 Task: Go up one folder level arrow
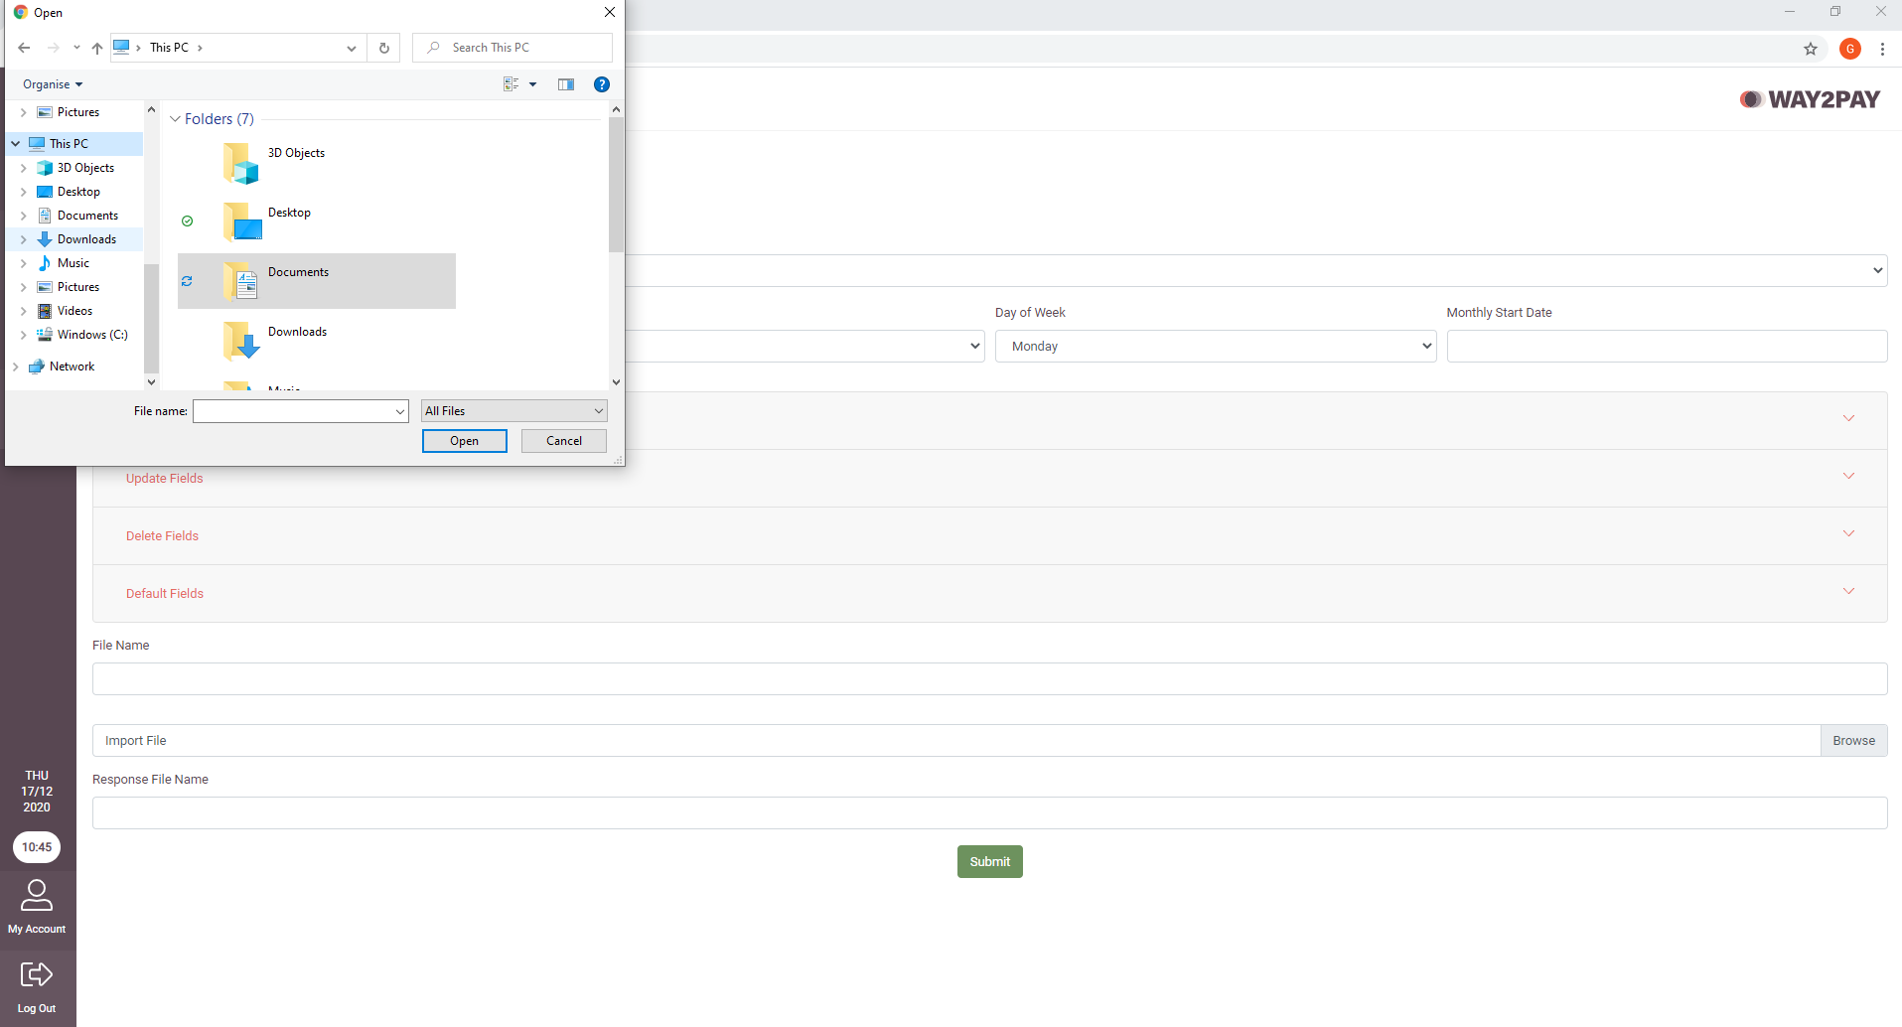pyautogui.click(x=96, y=48)
